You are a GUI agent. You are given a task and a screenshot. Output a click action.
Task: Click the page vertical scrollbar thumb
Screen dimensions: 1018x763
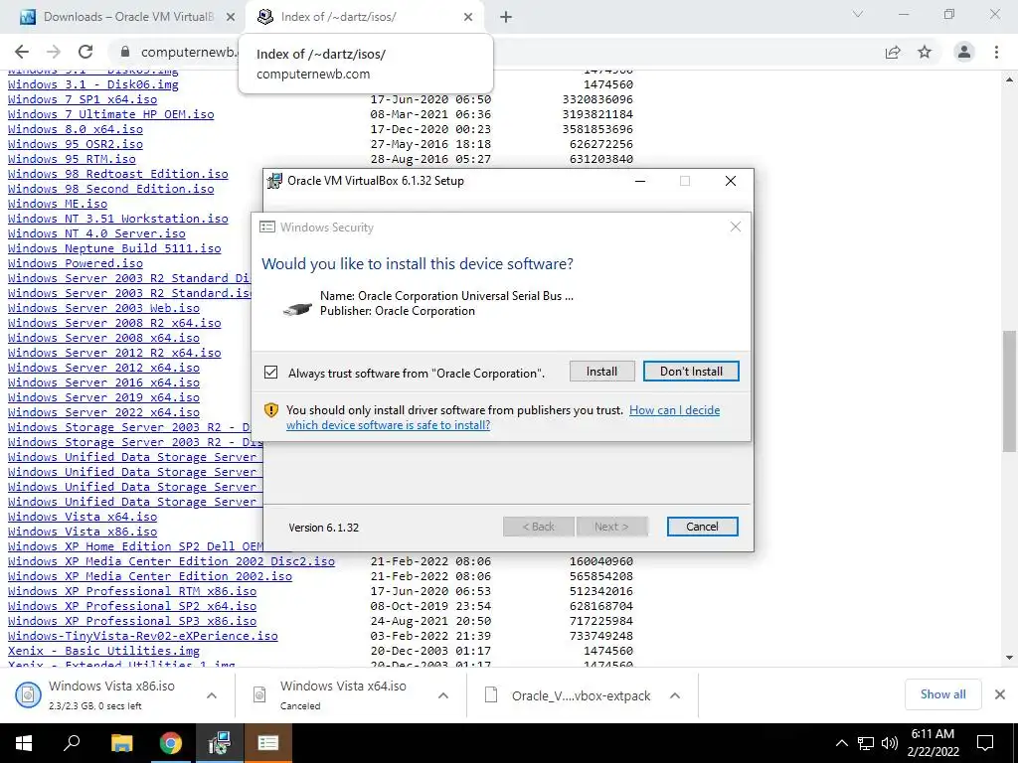pyautogui.click(x=1010, y=391)
